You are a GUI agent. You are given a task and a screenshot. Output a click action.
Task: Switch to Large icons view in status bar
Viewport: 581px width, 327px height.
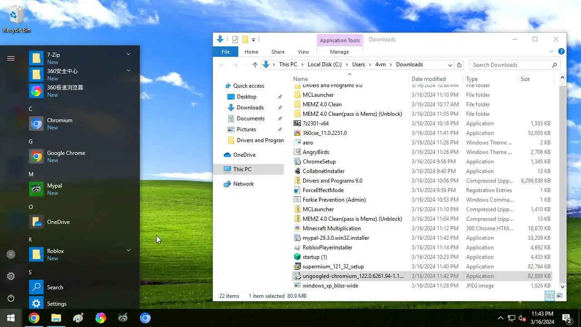pos(560,296)
